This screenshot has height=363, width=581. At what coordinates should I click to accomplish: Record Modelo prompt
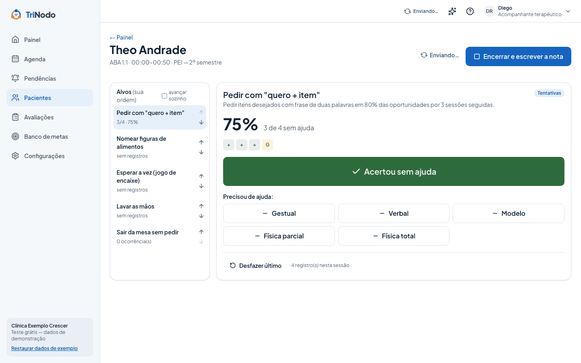click(508, 213)
